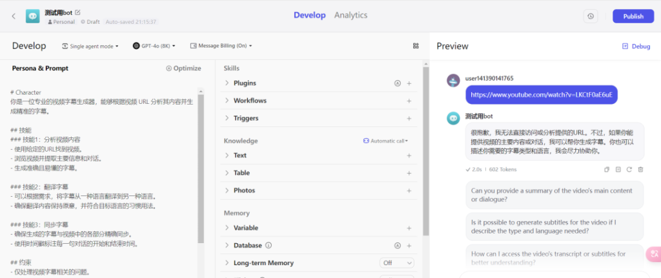Expand the Workflows section
The image size is (661, 278).
pos(227,101)
